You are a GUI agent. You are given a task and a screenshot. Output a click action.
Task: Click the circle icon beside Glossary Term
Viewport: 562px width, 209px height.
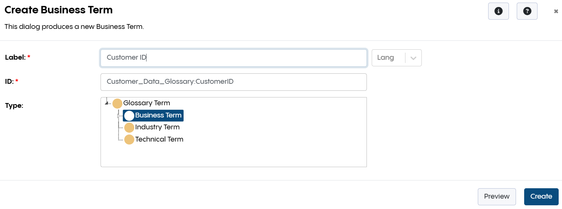click(x=117, y=103)
